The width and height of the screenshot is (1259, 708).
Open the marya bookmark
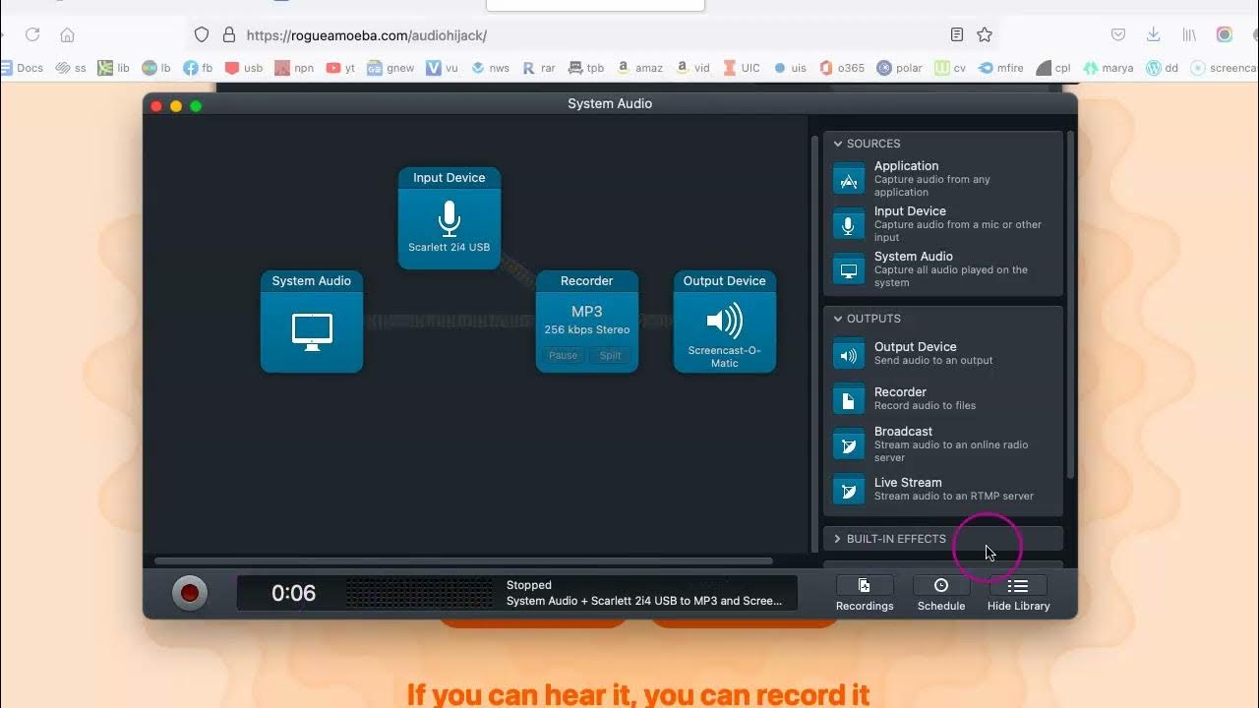pos(1109,68)
